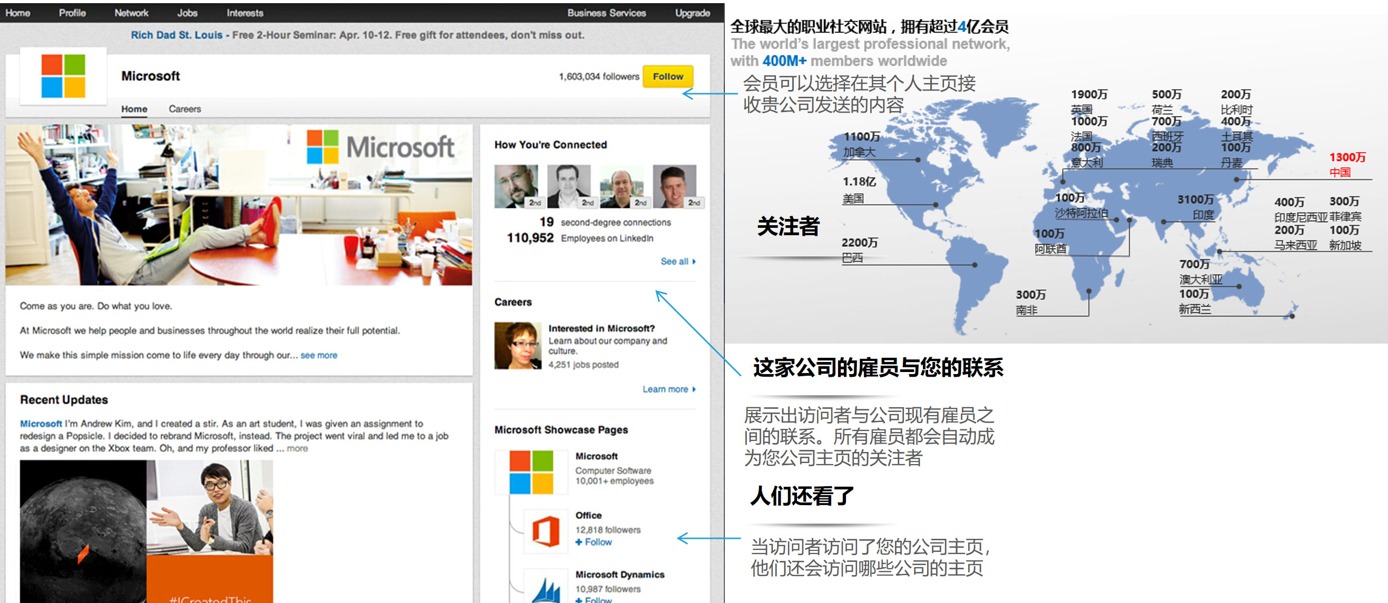Switch to the company Home tab
Image resolution: width=1388 pixels, height=603 pixels.
pos(134,109)
